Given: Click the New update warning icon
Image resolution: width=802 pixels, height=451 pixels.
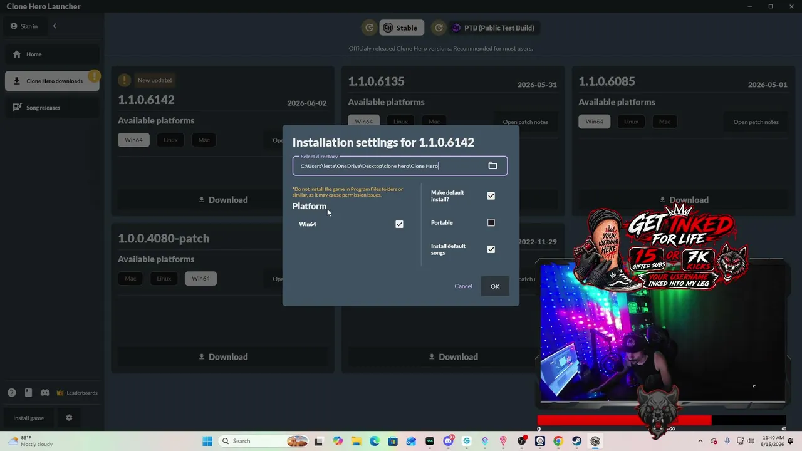Looking at the screenshot, I should [x=125, y=80].
